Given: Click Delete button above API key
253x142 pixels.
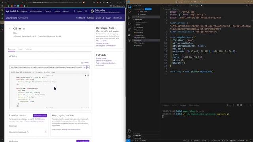Looking at the screenshot, I should [x=85, y=62].
